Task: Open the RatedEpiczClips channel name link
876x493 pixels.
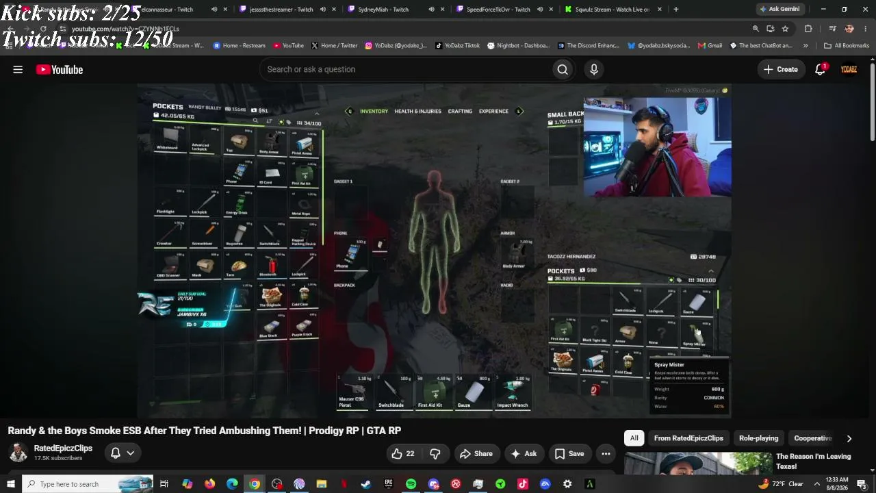Action: (63, 448)
